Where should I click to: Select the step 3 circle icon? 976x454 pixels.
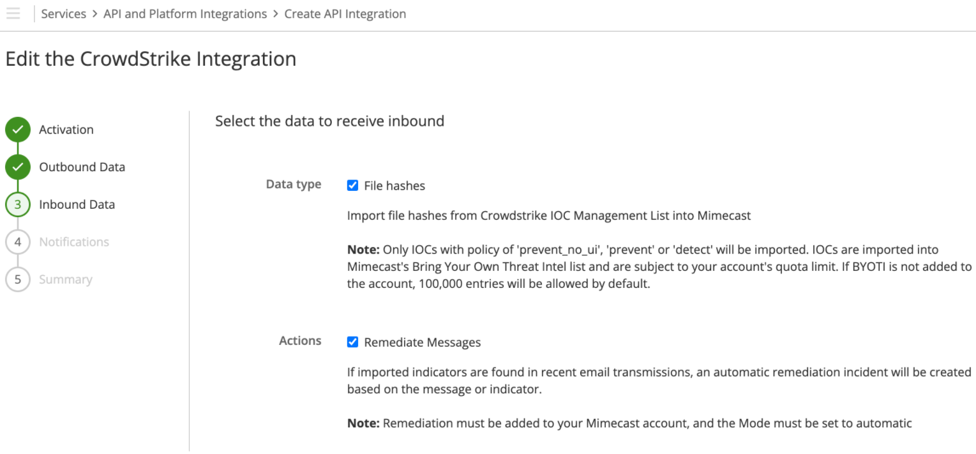pos(18,205)
